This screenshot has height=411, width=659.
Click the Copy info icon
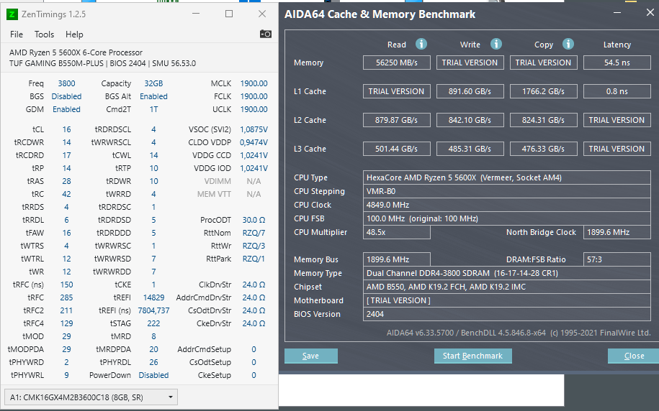[x=568, y=44]
